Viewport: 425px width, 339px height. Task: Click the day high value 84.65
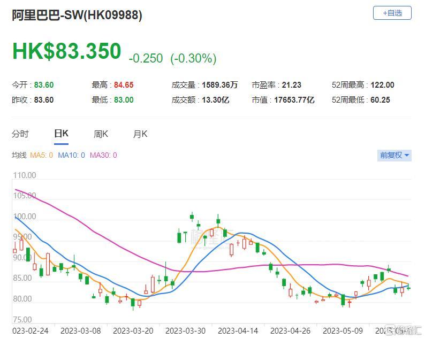tap(124, 85)
